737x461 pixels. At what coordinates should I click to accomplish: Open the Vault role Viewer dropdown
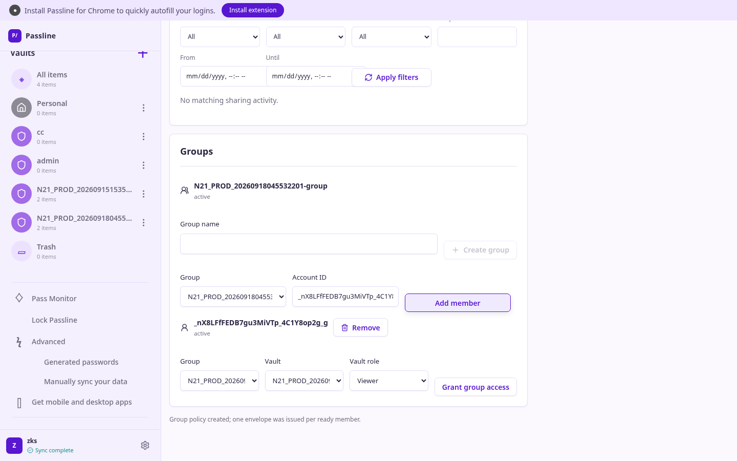(x=389, y=381)
